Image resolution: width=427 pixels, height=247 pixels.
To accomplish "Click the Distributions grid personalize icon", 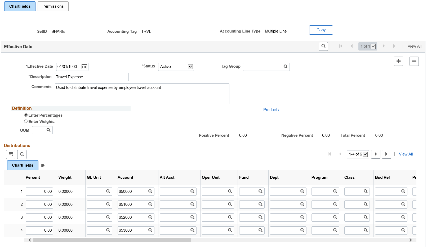I will 11,154.
